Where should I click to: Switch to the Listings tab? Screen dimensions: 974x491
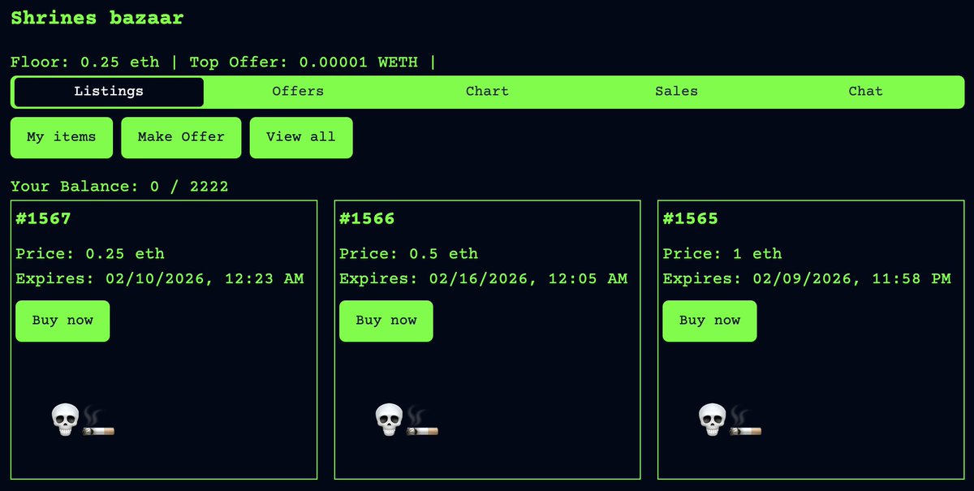click(109, 92)
